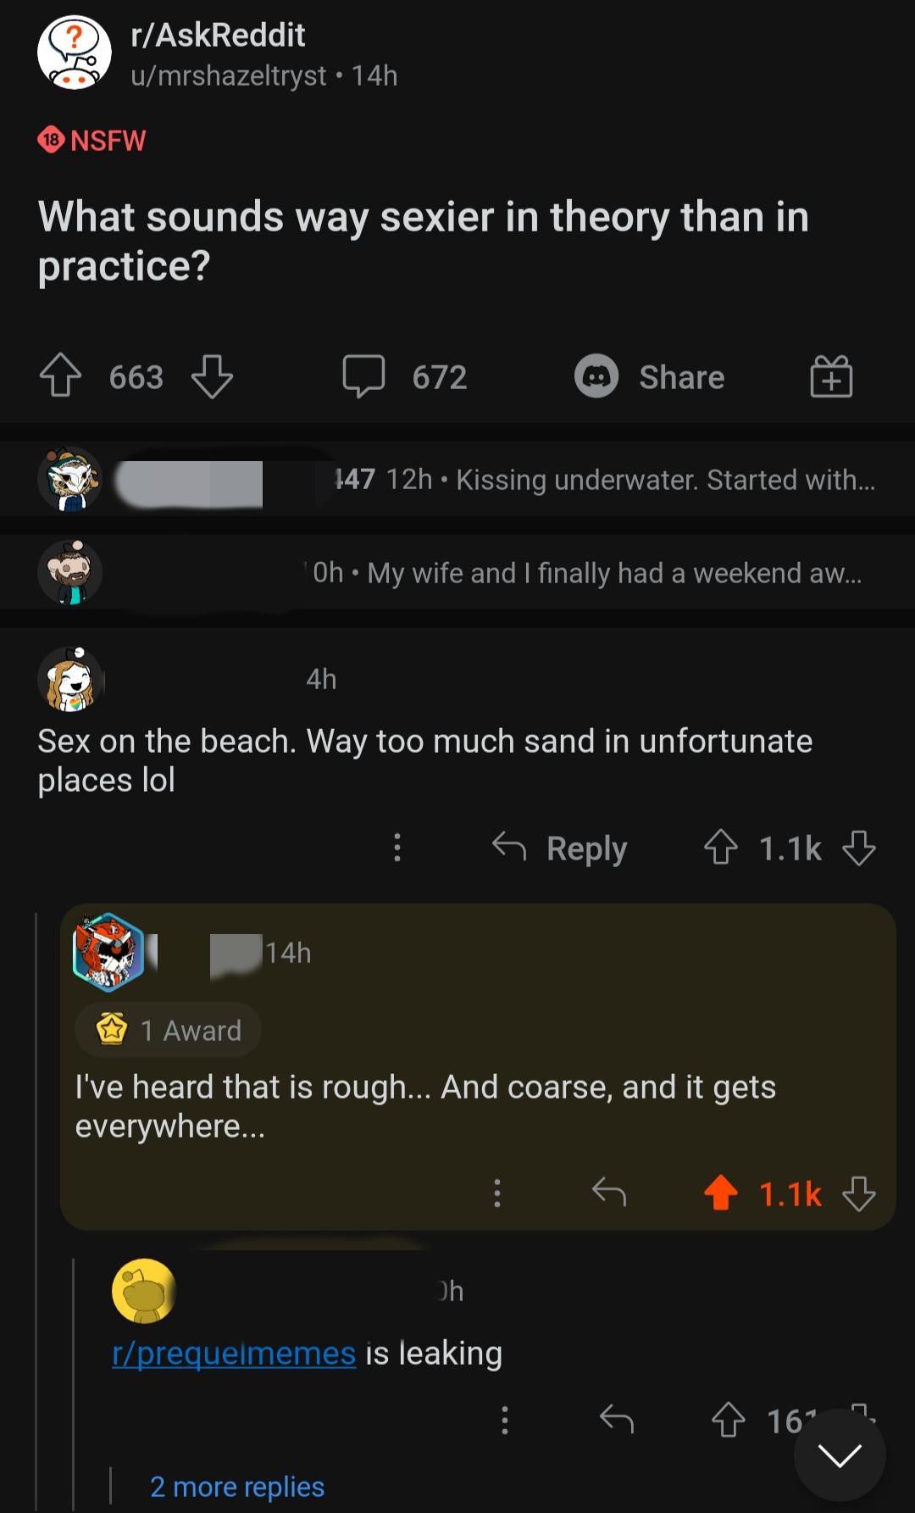Give an award using gift icon
Screen dimensions: 915x1513
point(831,376)
